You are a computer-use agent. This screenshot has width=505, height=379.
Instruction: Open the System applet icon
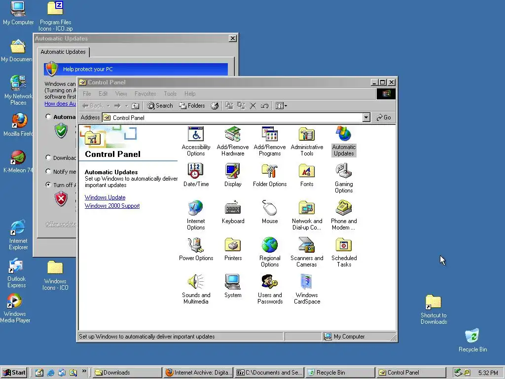pyautogui.click(x=233, y=286)
